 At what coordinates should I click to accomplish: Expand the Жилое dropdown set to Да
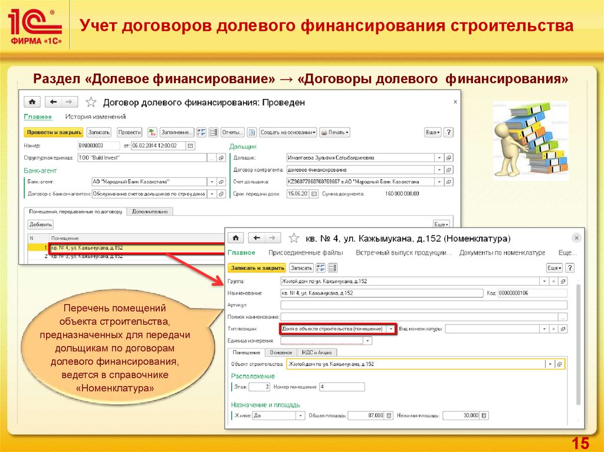(300, 415)
